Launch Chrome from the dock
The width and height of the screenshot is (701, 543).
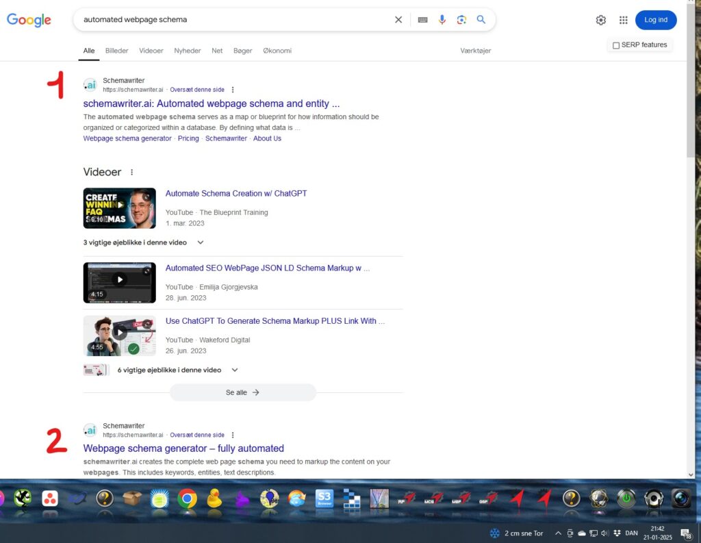coord(187,498)
